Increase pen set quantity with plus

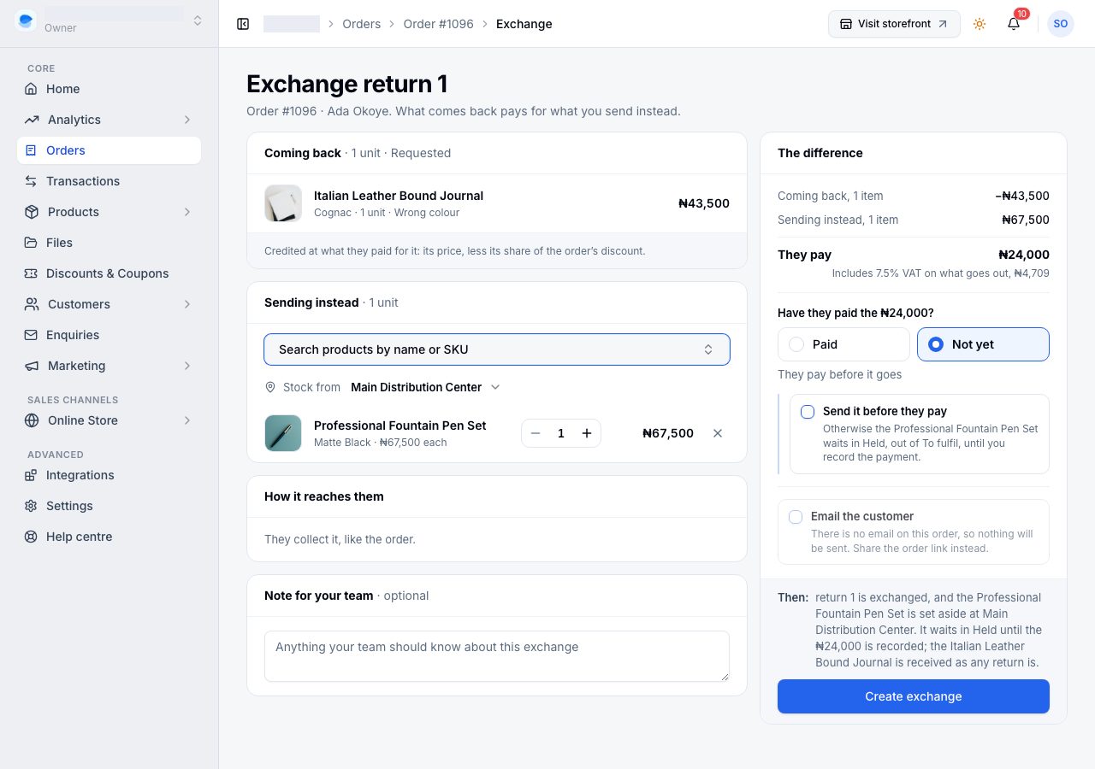(587, 433)
